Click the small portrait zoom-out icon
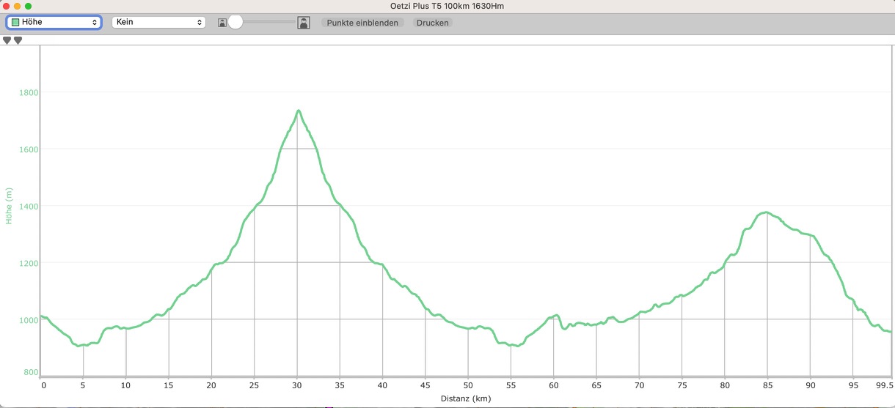The height and width of the screenshot is (408, 895). 222,23
